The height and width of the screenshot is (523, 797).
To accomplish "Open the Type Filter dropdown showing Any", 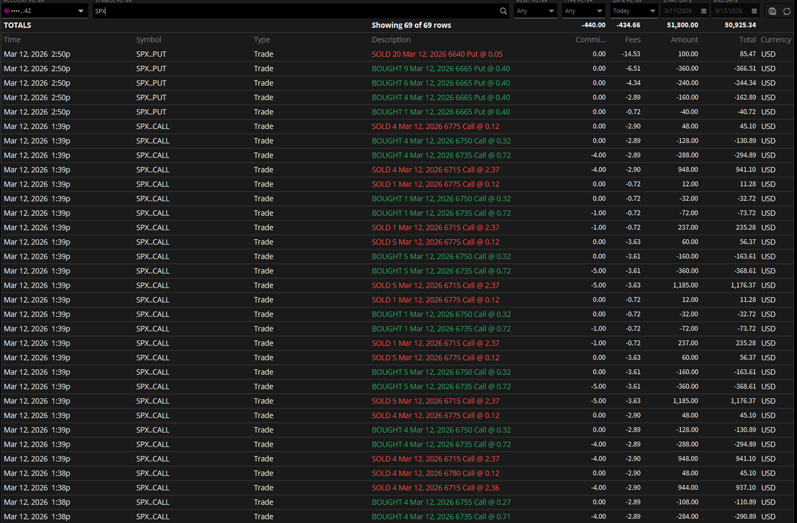I will pyautogui.click(x=583, y=11).
